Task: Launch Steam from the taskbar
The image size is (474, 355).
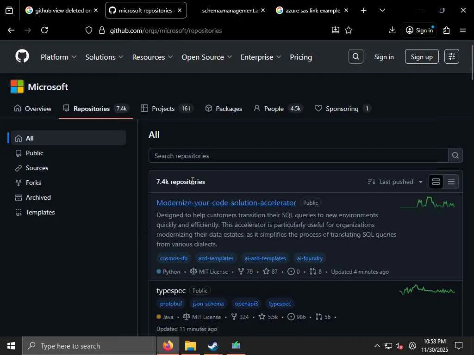Action: coord(213,346)
